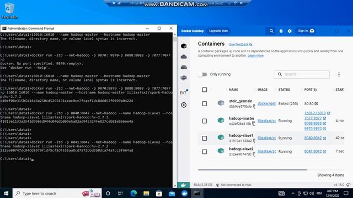Open File Explorer from taskbar
The height and width of the screenshot is (198, 353).
(146, 193)
